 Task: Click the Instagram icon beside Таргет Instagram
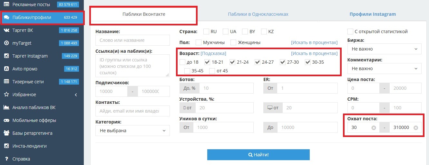point(6,56)
